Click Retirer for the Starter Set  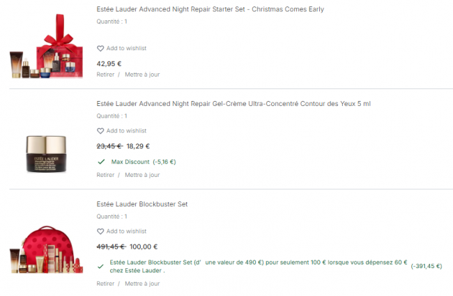pos(105,74)
